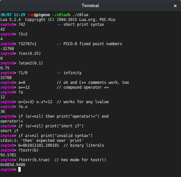Click the '// compound operator +=' comment

[x=83, y=87]
